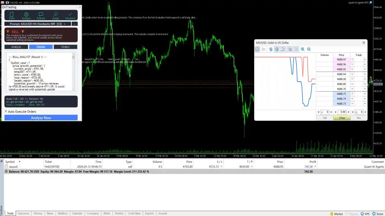
Task: Remove take profit 4650.00 from xauusd order
Action: click(x=252, y=166)
